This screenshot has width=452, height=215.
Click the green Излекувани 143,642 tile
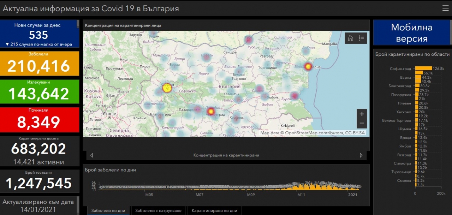click(39, 91)
